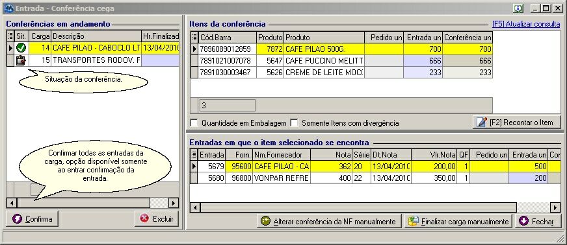Screen dimensions: 567x245
Task: Click supplier code 95600 cell
Action: (x=239, y=167)
